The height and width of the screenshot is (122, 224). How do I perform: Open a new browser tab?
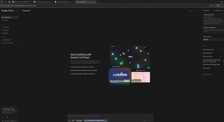point(98,2)
